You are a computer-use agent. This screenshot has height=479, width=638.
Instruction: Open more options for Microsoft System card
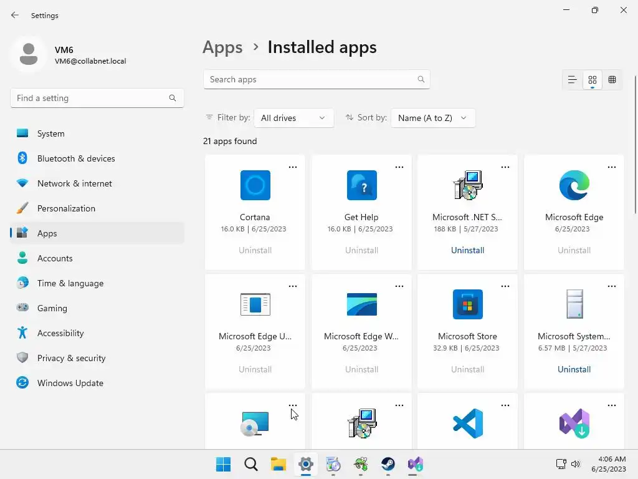[x=612, y=286]
